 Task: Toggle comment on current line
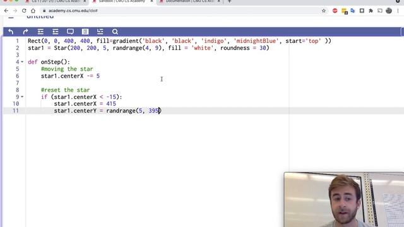[x=70, y=32]
